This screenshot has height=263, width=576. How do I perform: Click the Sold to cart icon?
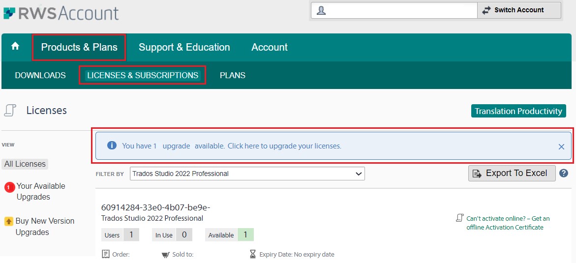click(165, 255)
